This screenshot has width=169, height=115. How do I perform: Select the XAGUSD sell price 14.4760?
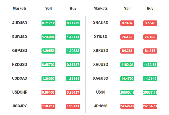tap(127, 78)
